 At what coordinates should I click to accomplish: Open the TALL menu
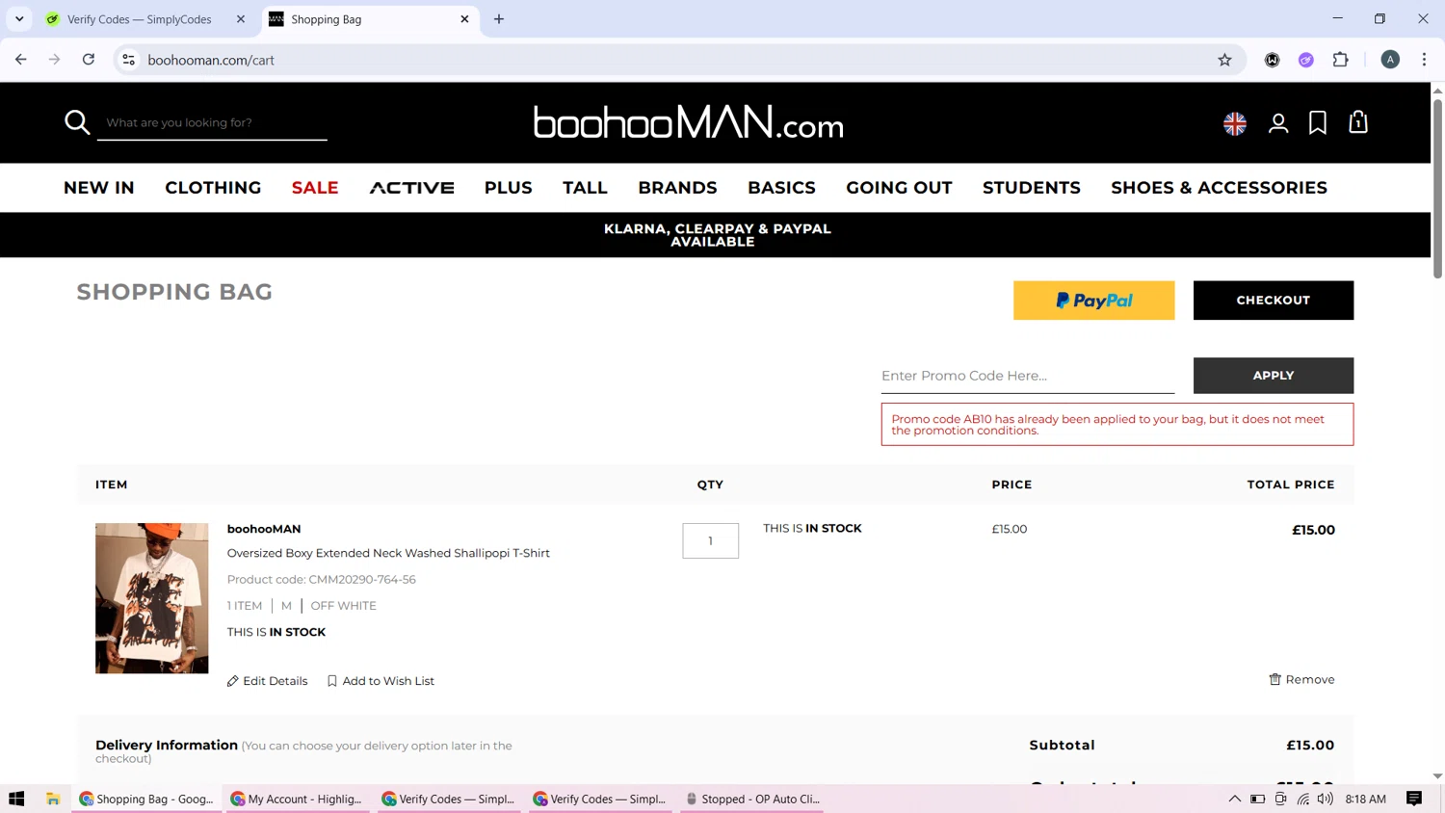[x=585, y=188]
